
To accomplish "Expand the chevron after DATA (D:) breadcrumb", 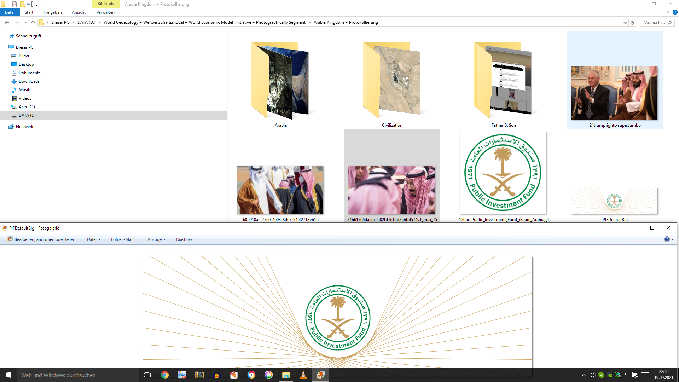I will click(99, 22).
